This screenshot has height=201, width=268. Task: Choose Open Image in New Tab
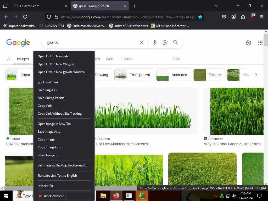coord(64,124)
